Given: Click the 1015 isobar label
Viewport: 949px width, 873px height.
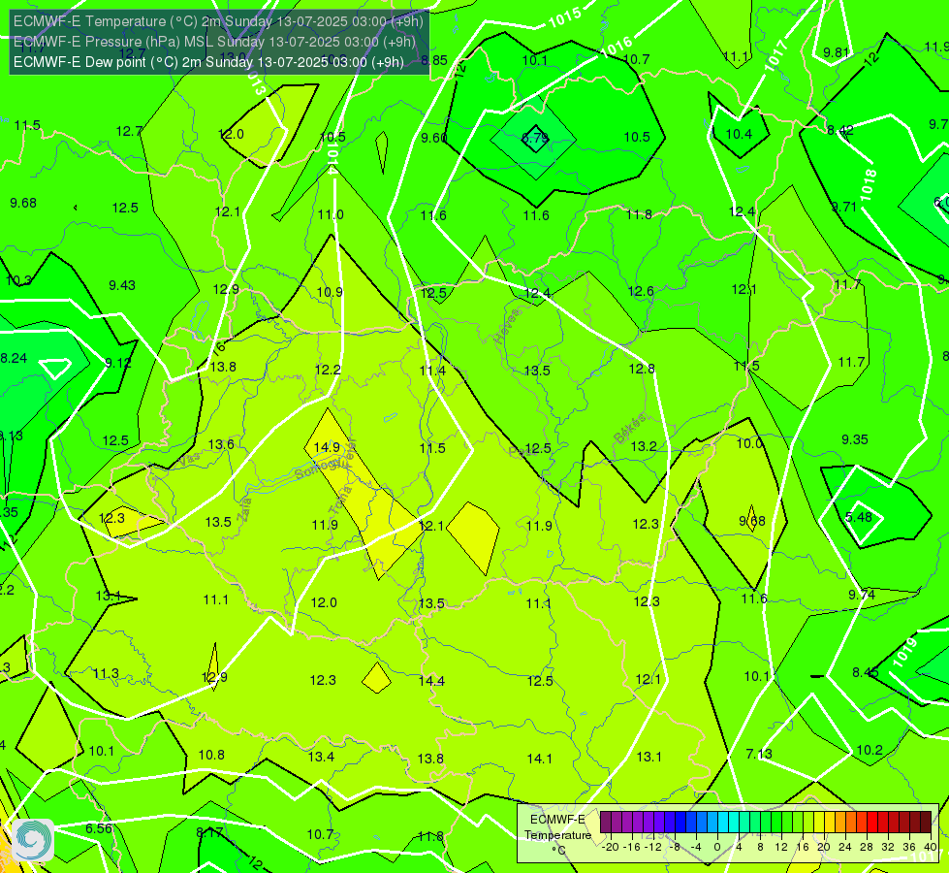Looking at the screenshot, I should 565,17.
